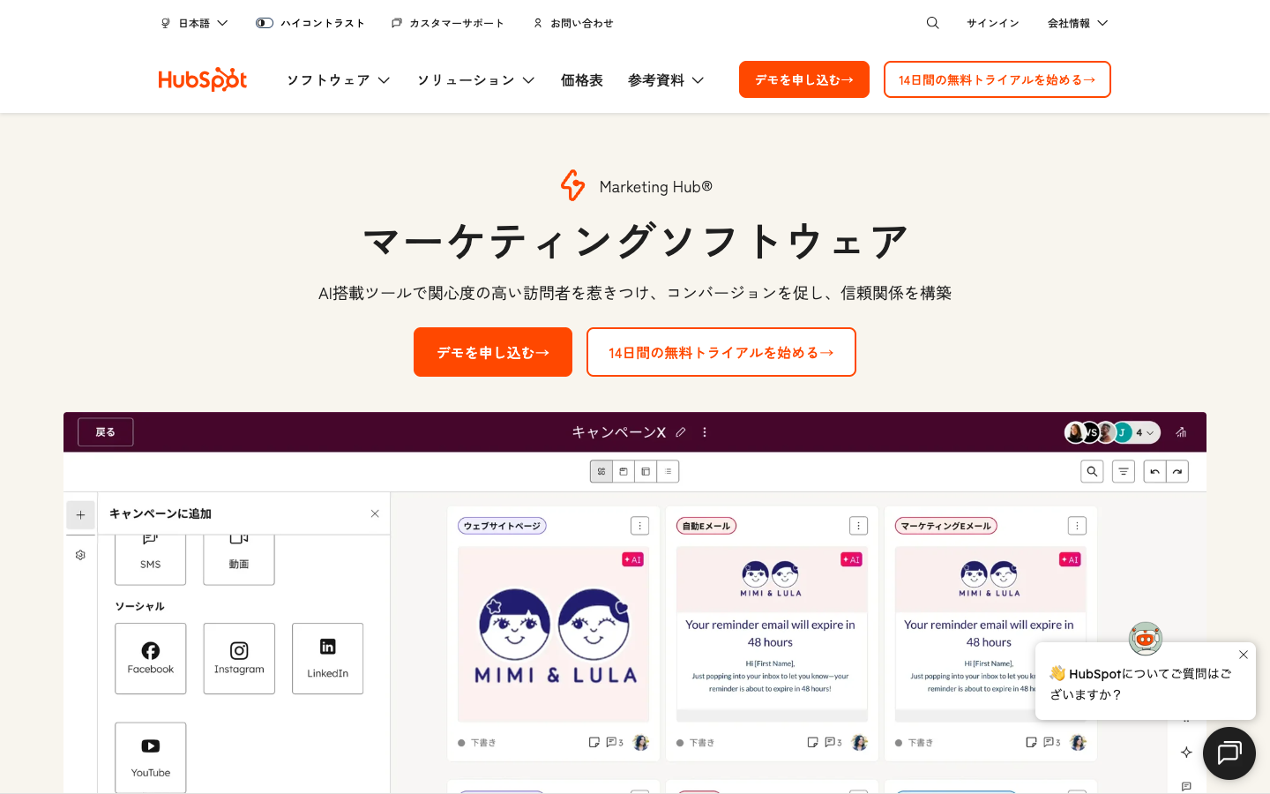Click the hero デモを申し込む button
This screenshot has width=1270, height=794.
pos(492,352)
